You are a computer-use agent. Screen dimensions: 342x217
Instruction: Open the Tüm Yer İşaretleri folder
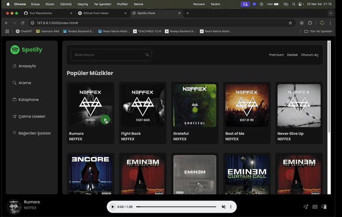pyautogui.click(x=318, y=31)
